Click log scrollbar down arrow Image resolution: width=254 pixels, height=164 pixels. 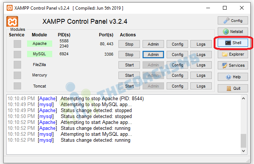(x=243, y=151)
